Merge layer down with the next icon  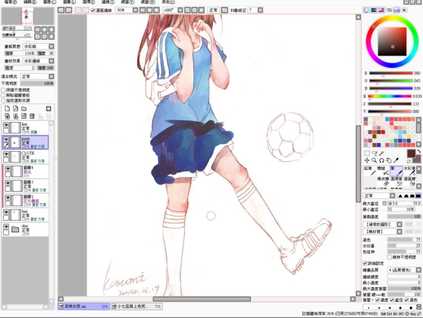15,116
